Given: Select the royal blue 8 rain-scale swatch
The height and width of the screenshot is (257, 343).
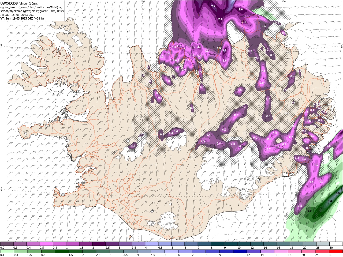Looking at the screenshot, I should [x=212, y=251].
